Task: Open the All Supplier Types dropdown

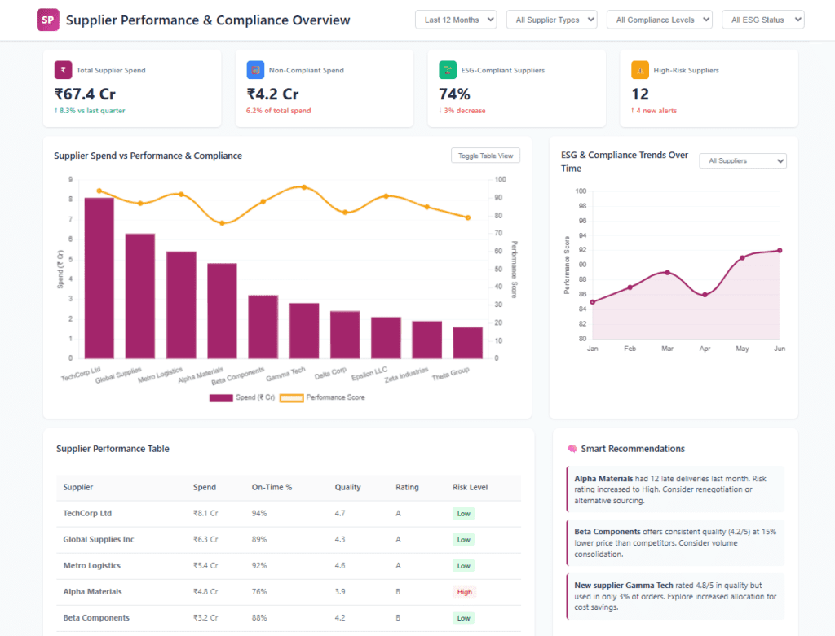Action: (552, 20)
